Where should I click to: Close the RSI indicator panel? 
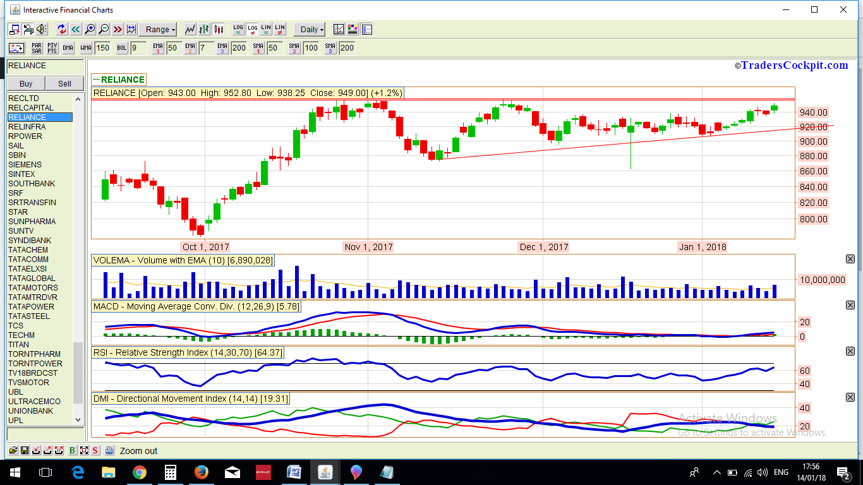(x=850, y=351)
